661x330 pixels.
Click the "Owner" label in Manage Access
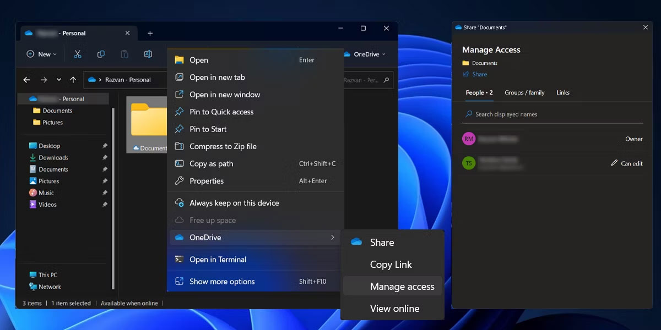coord(634,139)
